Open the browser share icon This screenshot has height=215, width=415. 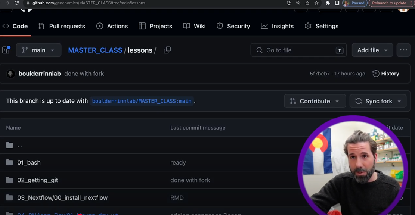(x=307, y=3)
